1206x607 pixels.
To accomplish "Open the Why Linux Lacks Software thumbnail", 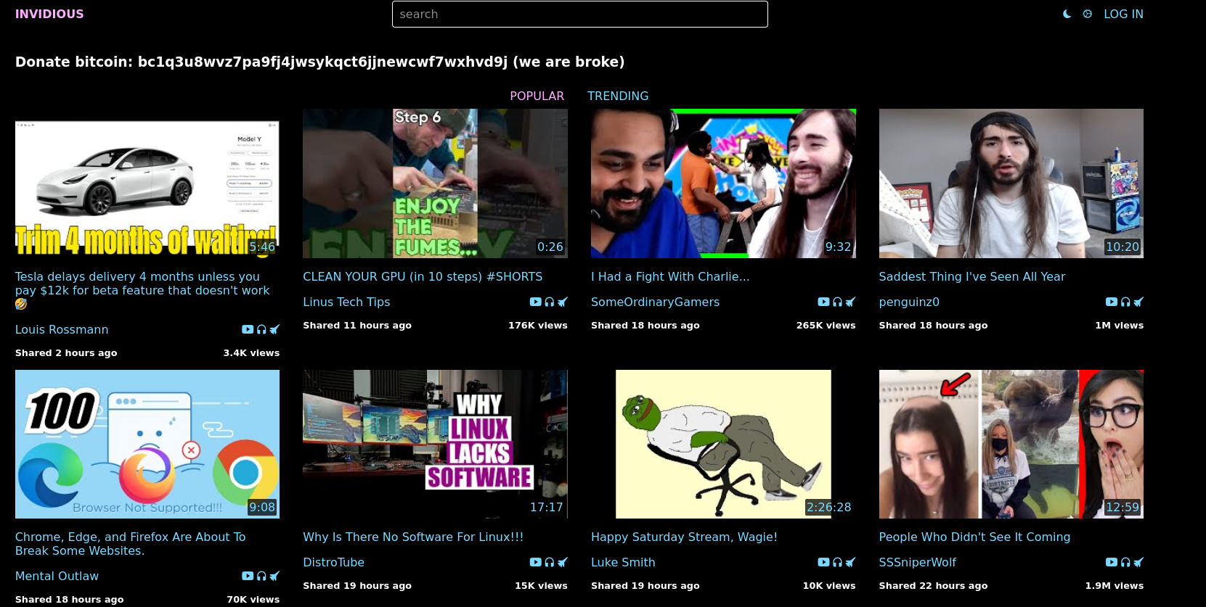I will [435, 444].
